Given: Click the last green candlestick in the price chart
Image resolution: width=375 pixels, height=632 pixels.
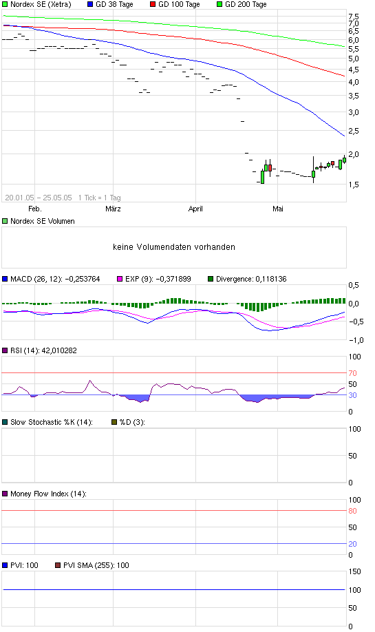Looking at the screenshot, I should 345,160.
